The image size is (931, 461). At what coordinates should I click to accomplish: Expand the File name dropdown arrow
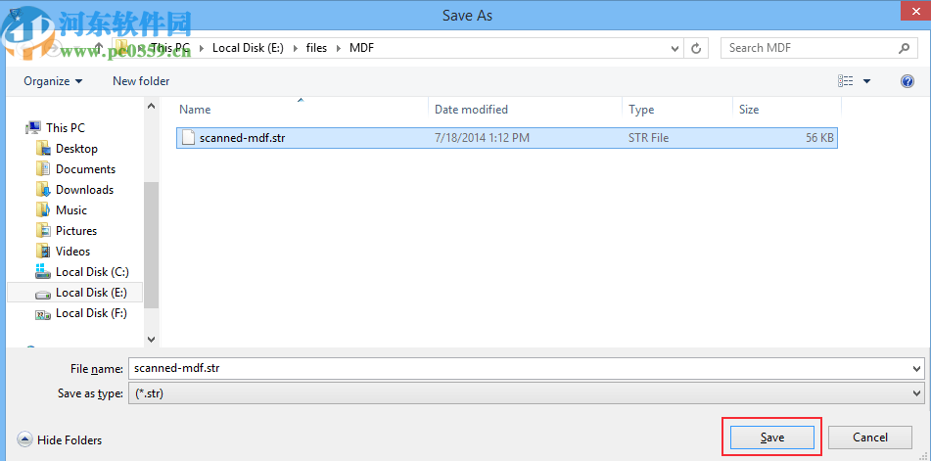[x=918, y=369]
